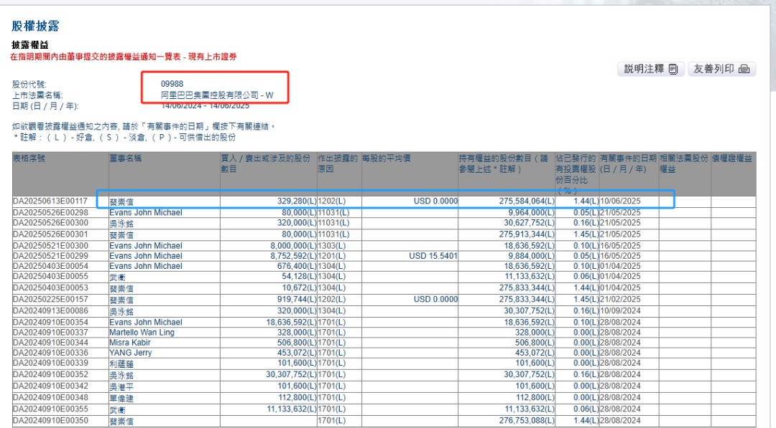
Task: Open event date link 10/06/2025
Action: 620,201
